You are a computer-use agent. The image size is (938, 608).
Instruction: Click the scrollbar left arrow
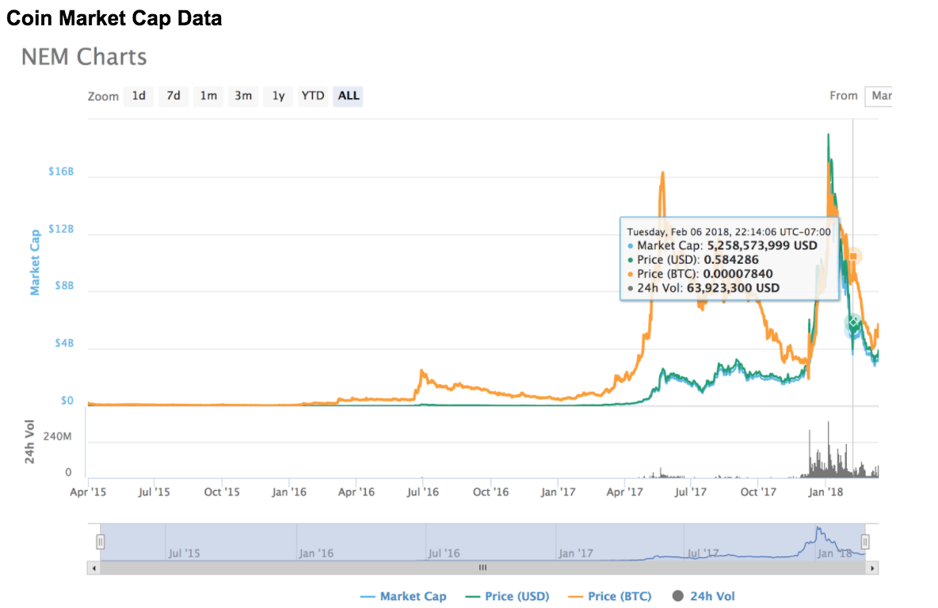(94, 568)
